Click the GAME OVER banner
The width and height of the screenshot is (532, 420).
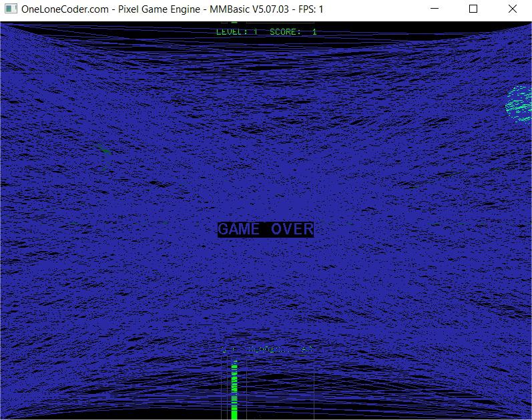[266, 229]
